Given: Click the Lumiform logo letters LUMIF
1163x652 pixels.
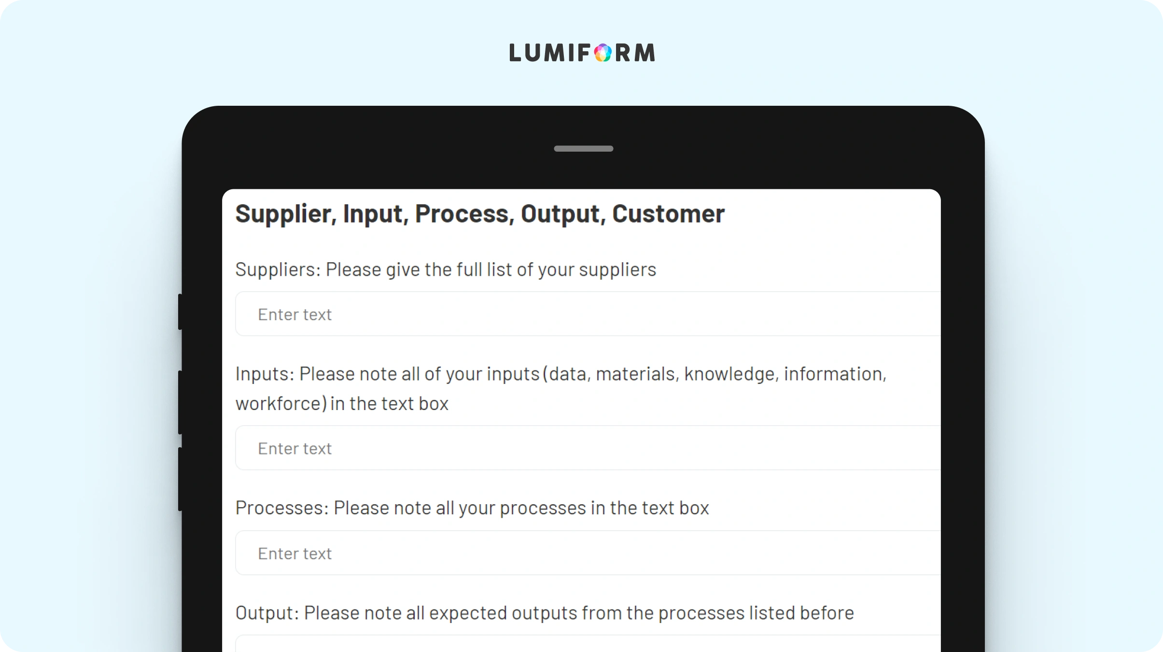Looking at the screenshot, I should [x=550, y=53].
